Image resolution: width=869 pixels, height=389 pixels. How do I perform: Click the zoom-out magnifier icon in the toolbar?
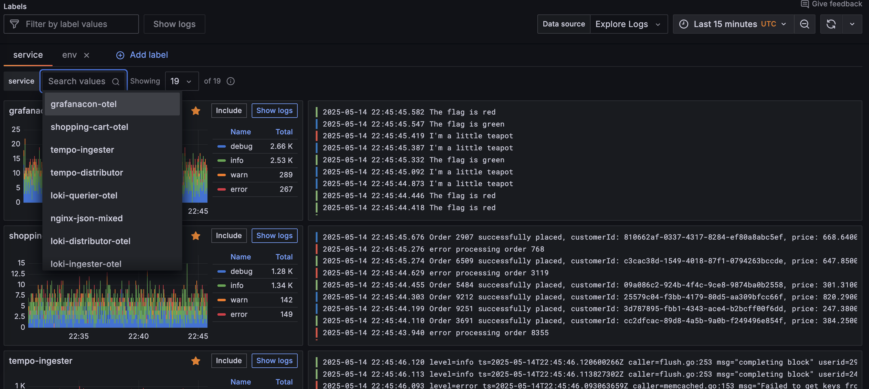coord(805,24)
